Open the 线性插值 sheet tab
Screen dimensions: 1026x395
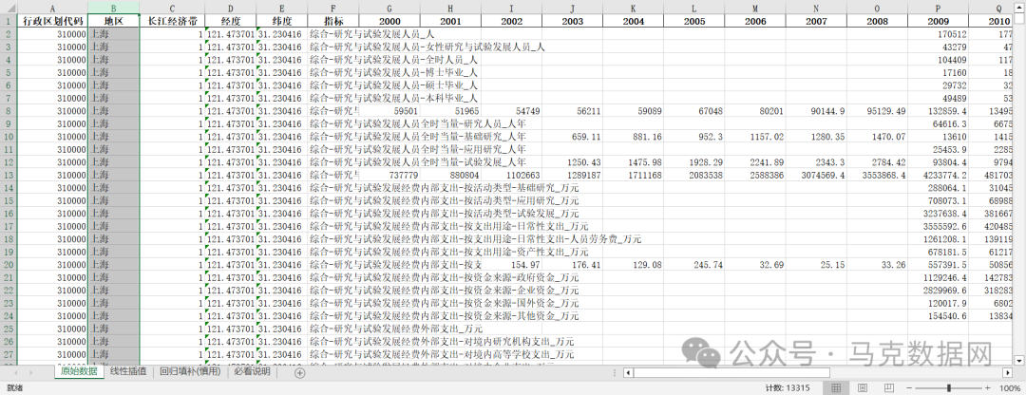point(128,372)
